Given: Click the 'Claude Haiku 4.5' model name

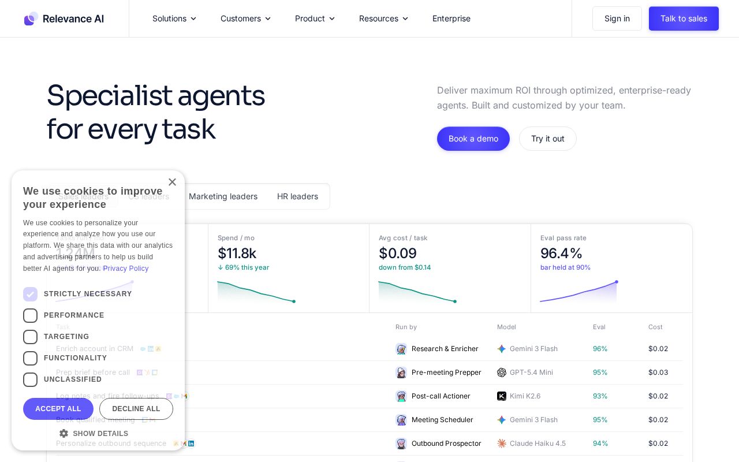Looking at the screenshot, I should (538, 444).
